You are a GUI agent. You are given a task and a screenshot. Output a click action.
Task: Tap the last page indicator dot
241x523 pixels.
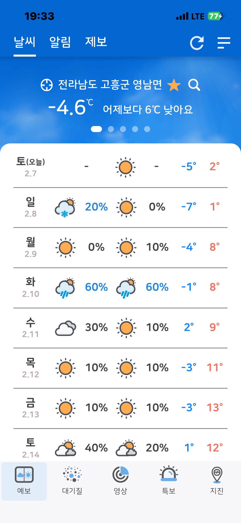coord(147,129)
